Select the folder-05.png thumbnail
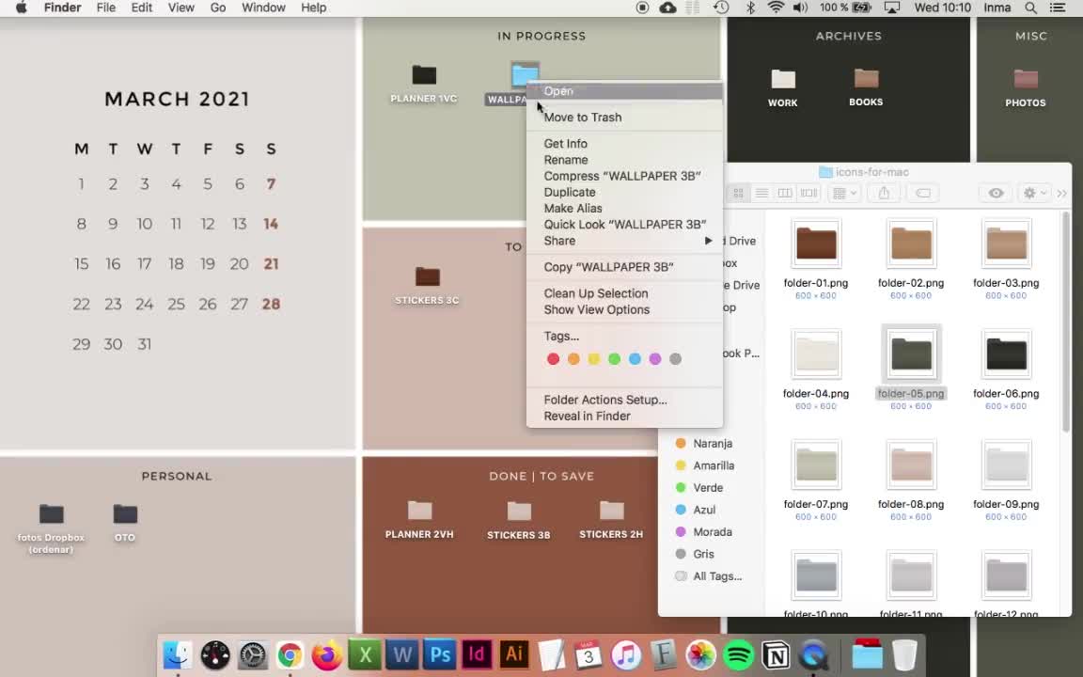 tap(910, 353)
